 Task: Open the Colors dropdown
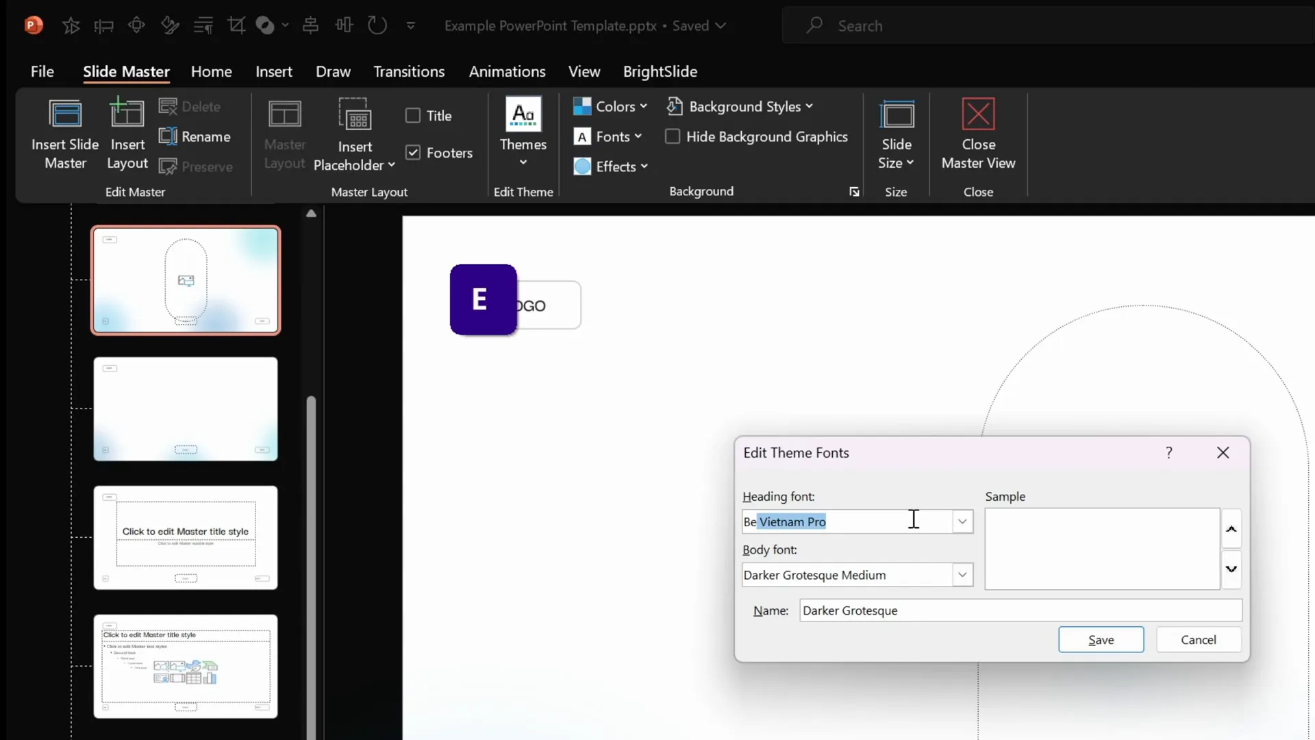click(x=610, y=106)
